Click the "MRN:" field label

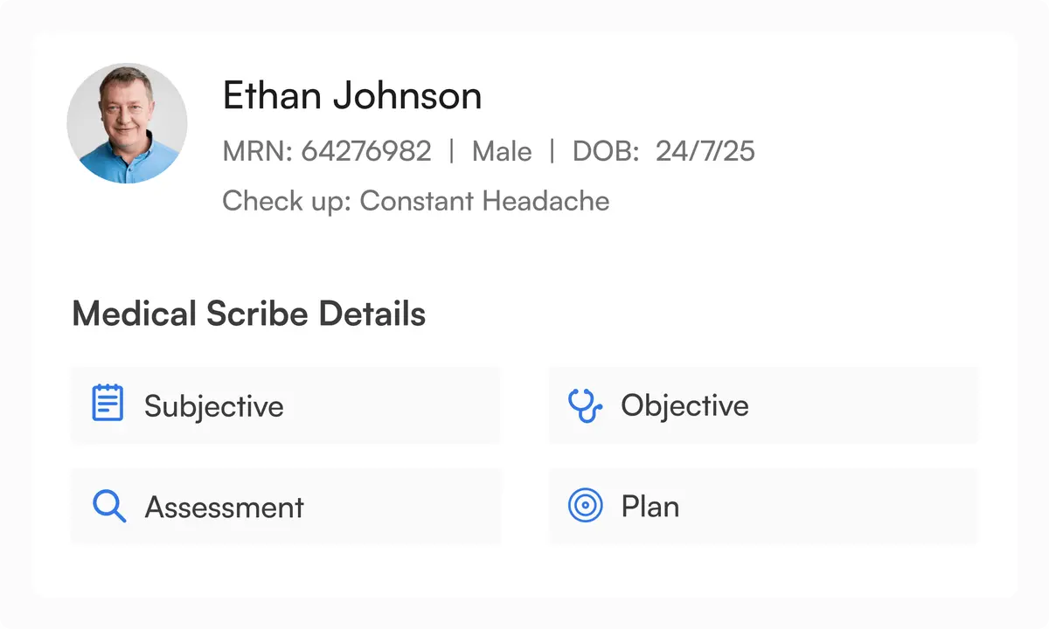[x=258, y=151]
